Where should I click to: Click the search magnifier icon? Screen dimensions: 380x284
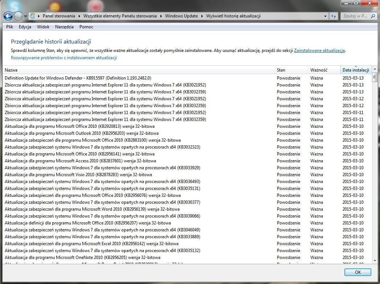click(x=373, y=16)
